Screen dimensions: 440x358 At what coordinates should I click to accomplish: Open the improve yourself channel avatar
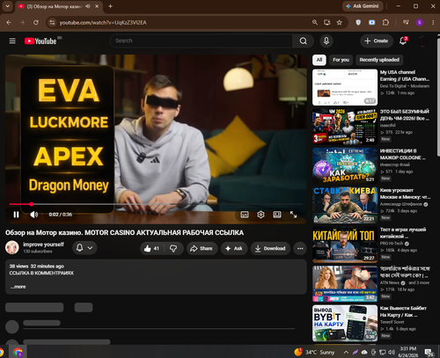(12, 248)
